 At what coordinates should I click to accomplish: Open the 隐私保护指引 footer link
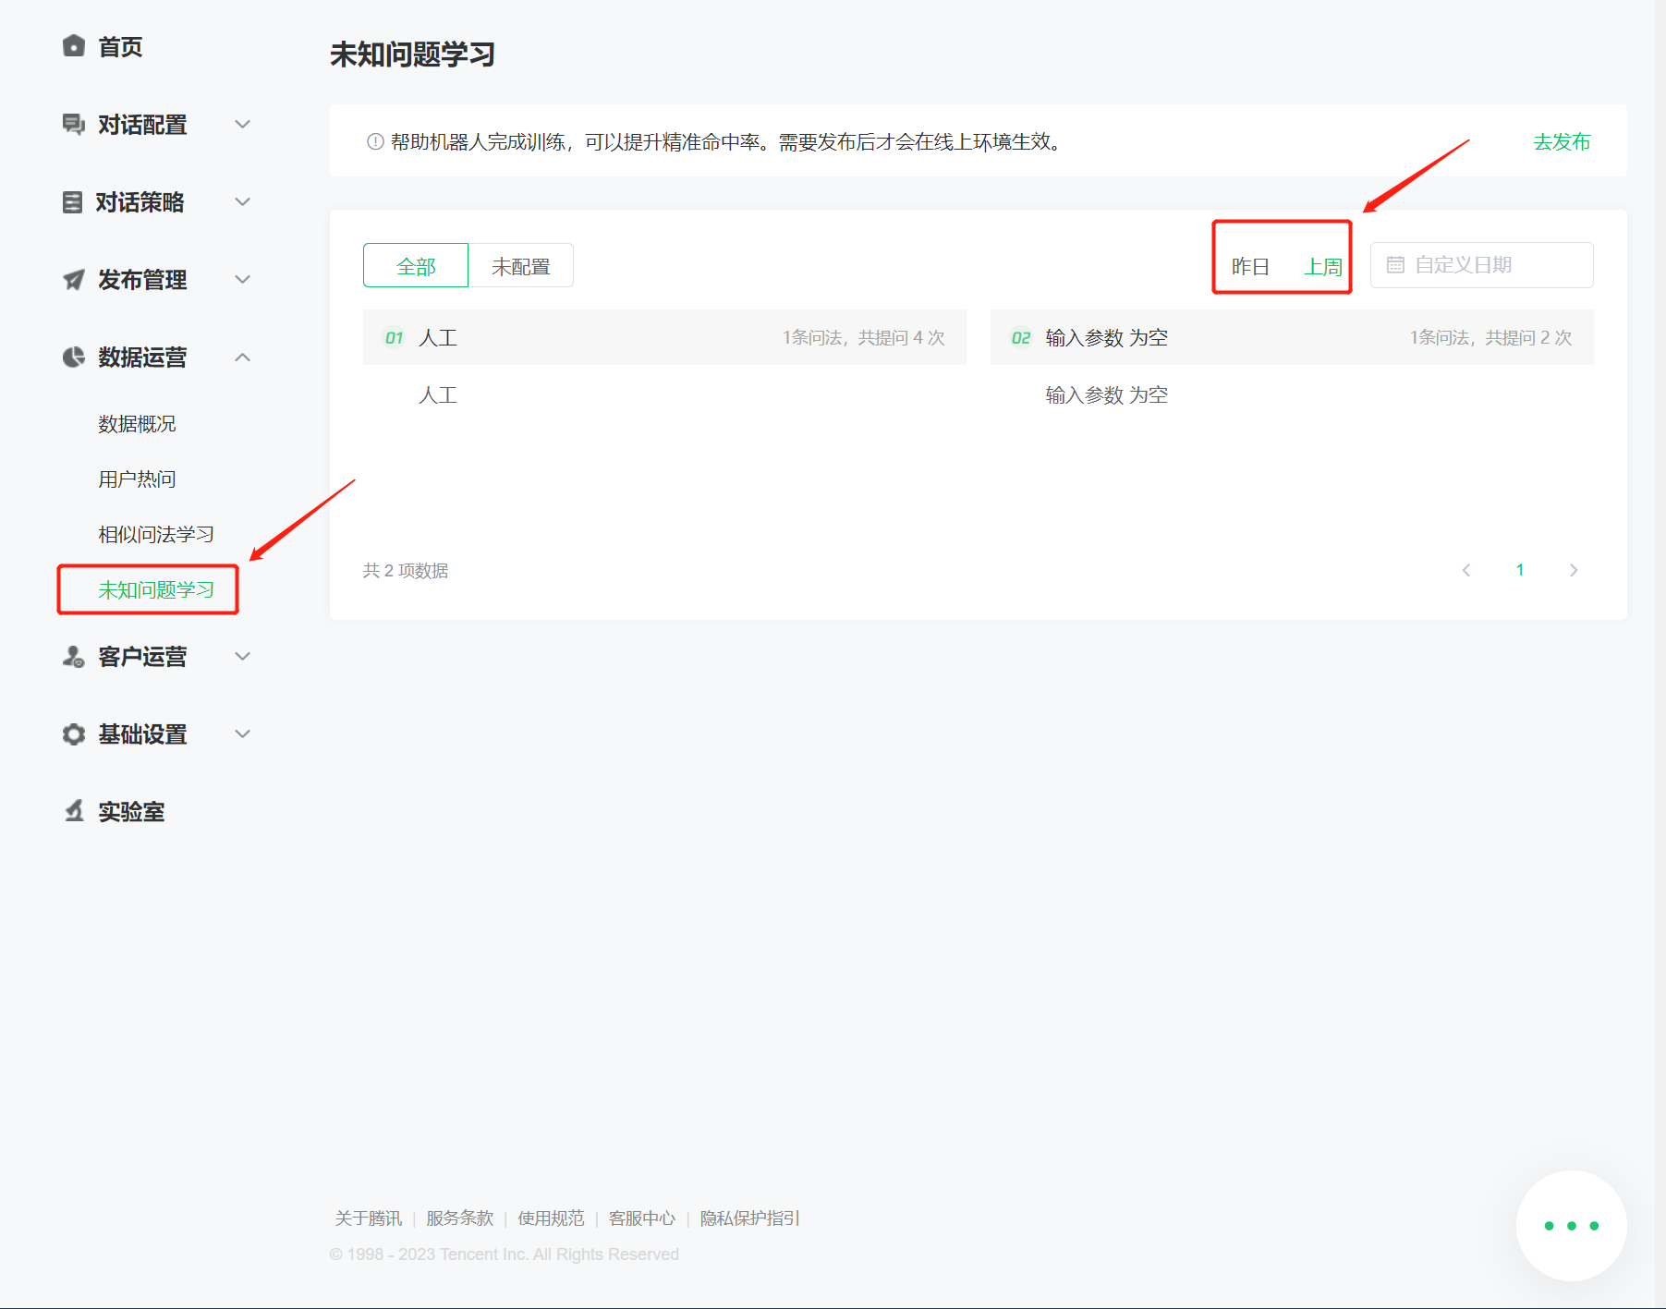(750, 1218)
